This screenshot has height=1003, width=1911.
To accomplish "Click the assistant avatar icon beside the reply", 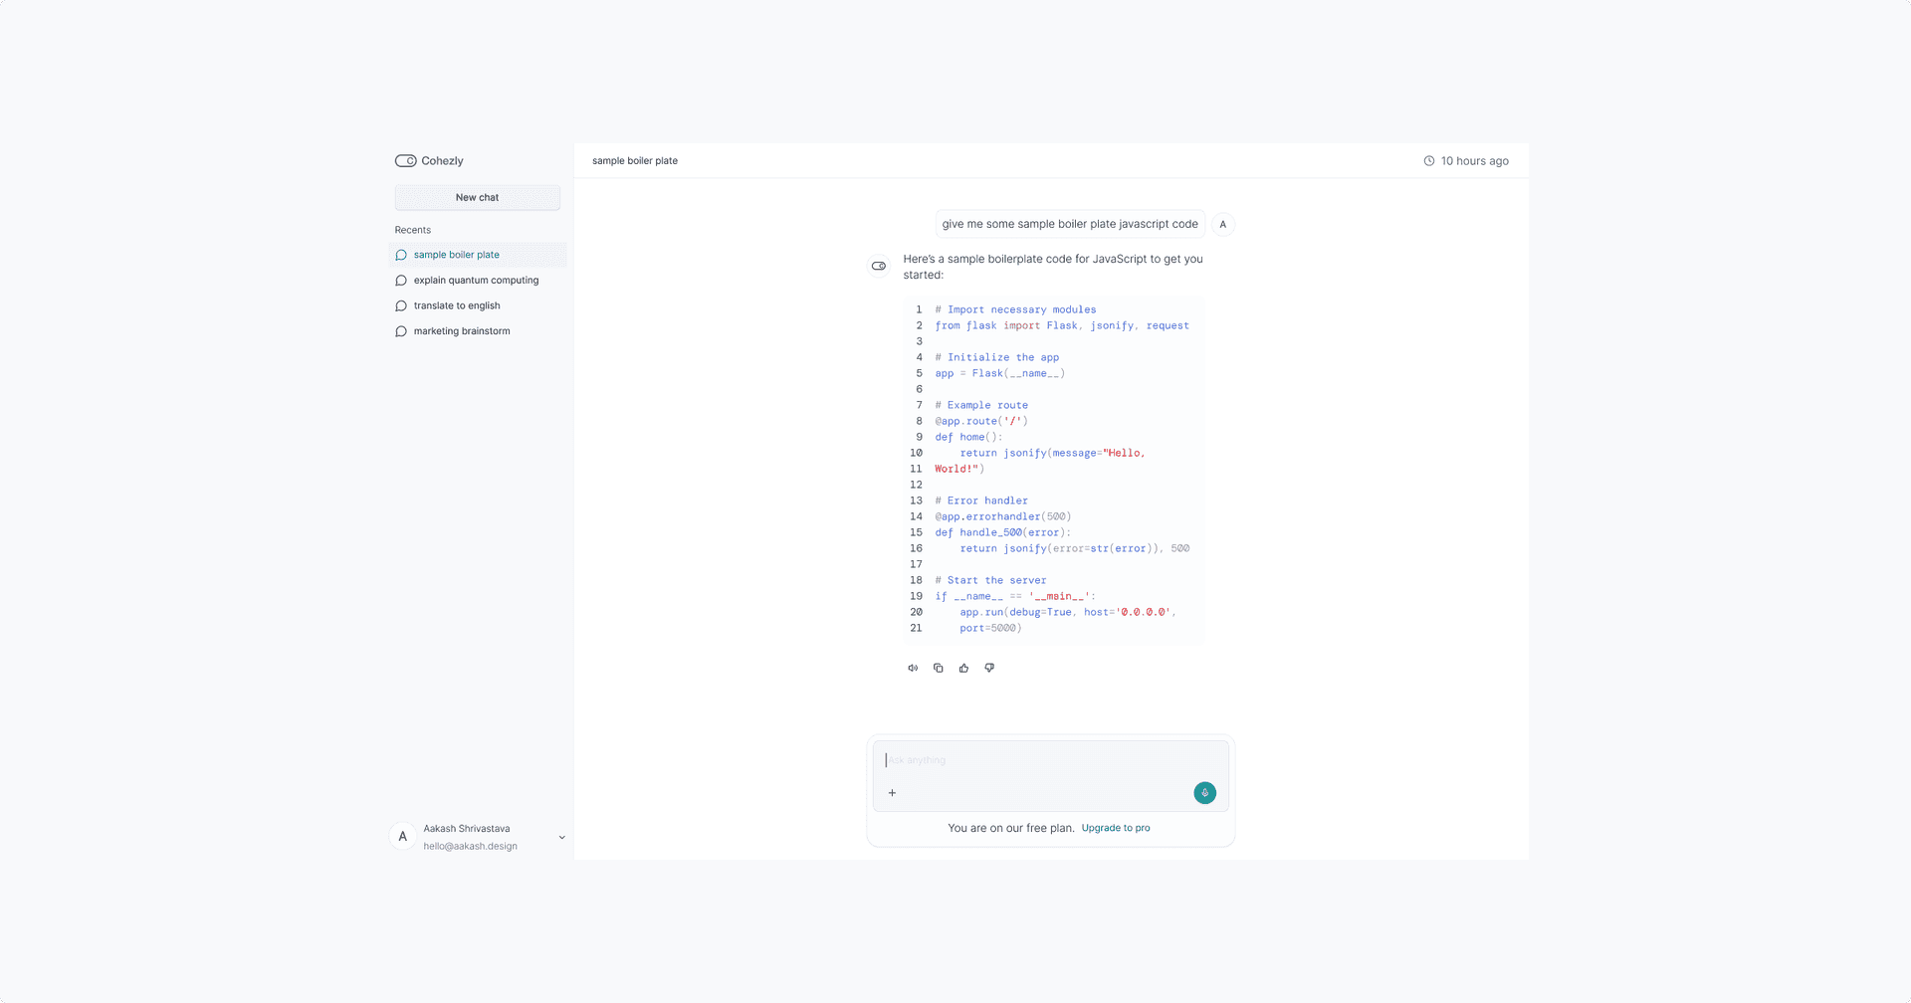I will (x=879, y=266).
